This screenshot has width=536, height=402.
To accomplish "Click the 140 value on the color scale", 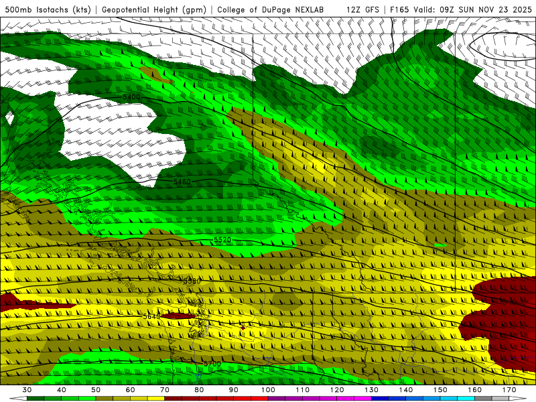I will pyautogui.click(x=406, y=390).
